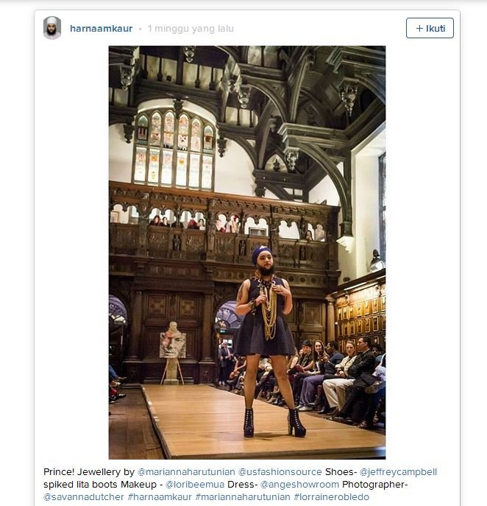
Task: Visit the @mariannaharutunian mention
Action: [x=185, y=471]
